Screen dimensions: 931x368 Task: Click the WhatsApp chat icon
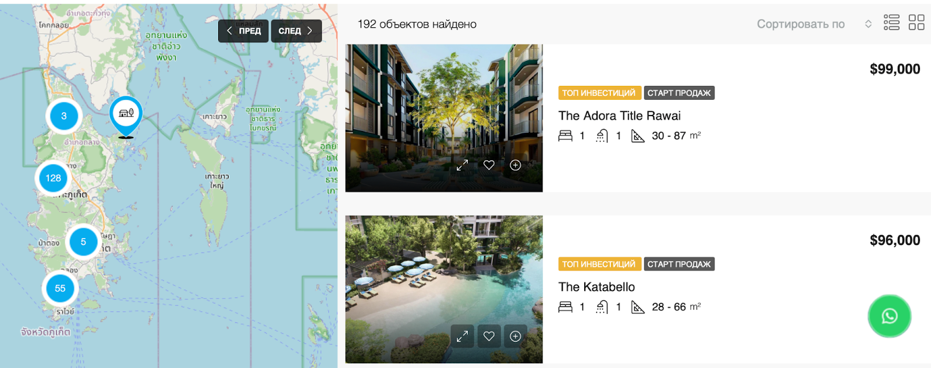pos(889,316)
